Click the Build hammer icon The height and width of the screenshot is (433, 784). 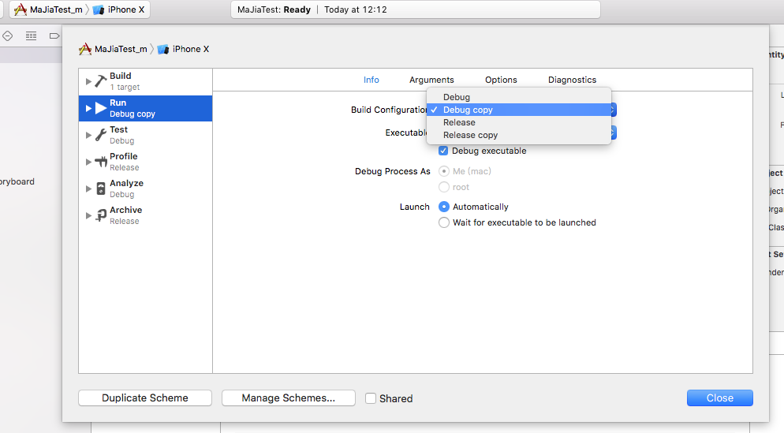pos(101,81)
